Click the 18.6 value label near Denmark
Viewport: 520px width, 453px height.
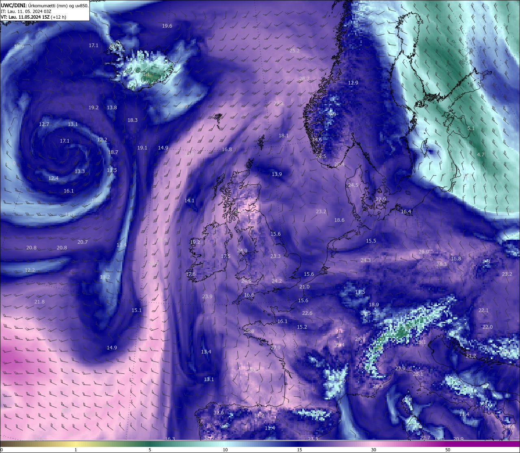(x=339, y=220)
